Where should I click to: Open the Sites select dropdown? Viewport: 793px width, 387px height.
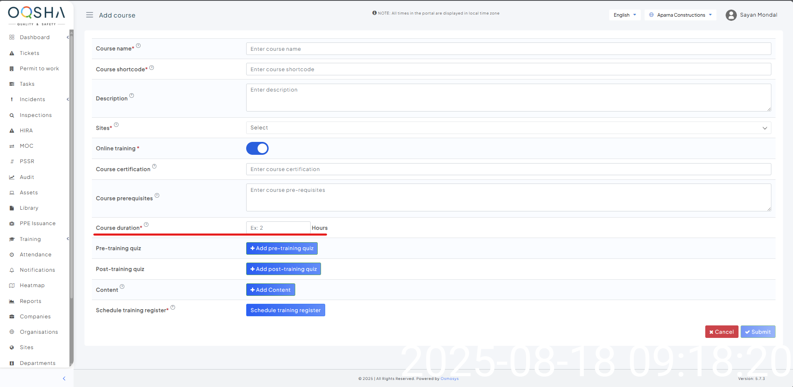pos(508,128)
